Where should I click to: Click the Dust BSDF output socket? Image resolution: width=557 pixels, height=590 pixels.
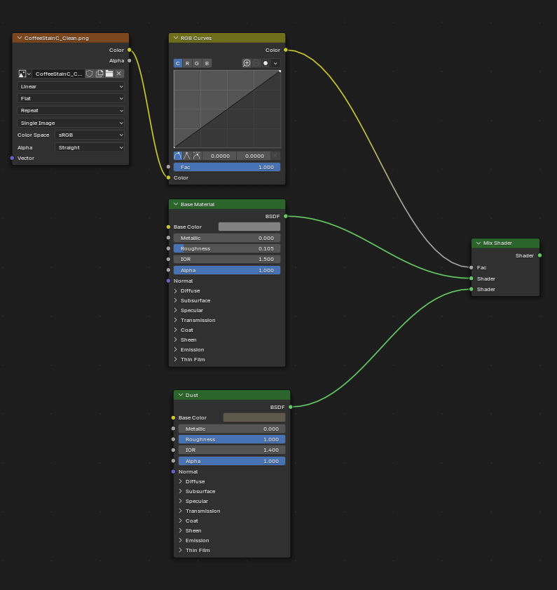pyautogui.click(x=291, y=407)
